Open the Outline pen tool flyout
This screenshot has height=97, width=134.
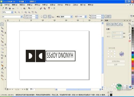(x=2, y=72)
